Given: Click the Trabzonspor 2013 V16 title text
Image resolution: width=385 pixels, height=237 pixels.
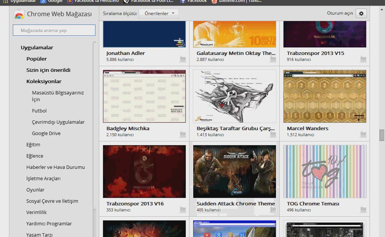Looking at the screenshot, I should click(135, 204).
